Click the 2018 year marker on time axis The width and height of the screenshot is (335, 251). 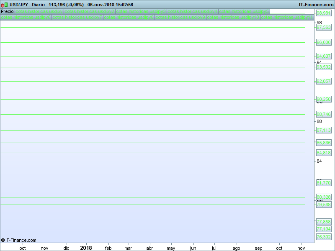[86, 248]
